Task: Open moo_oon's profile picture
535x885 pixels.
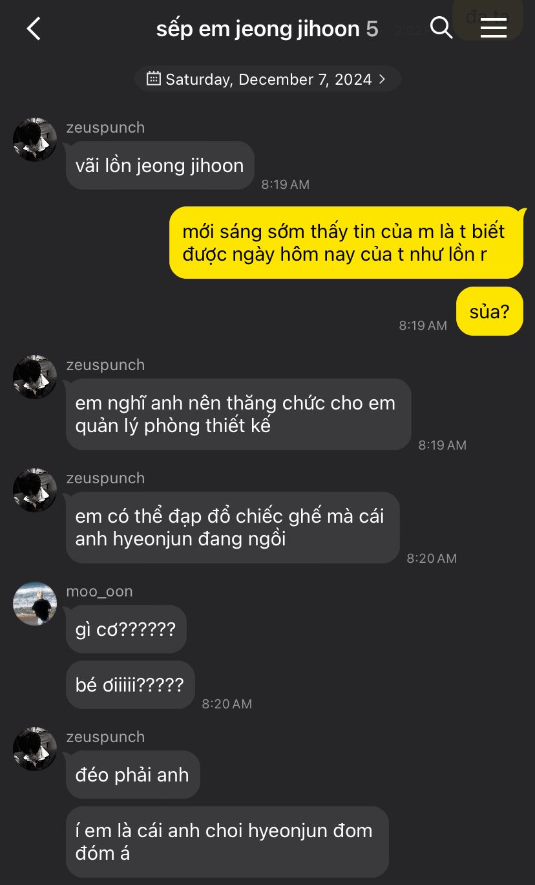Action: [35, 604]
